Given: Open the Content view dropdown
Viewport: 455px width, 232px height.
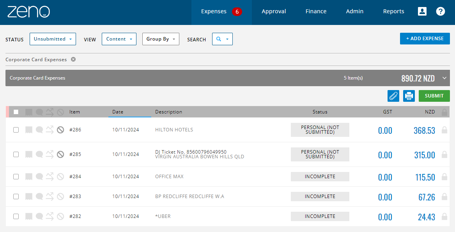Looking at the screenshot, I should (x=119, y=39).
